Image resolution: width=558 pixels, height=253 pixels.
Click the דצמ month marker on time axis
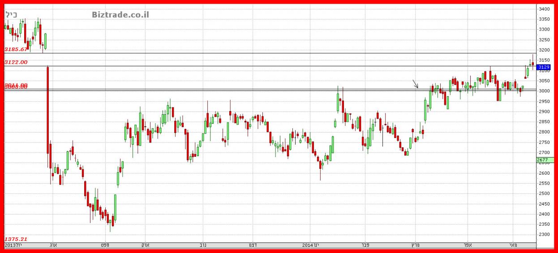click(x=252, y=245)
